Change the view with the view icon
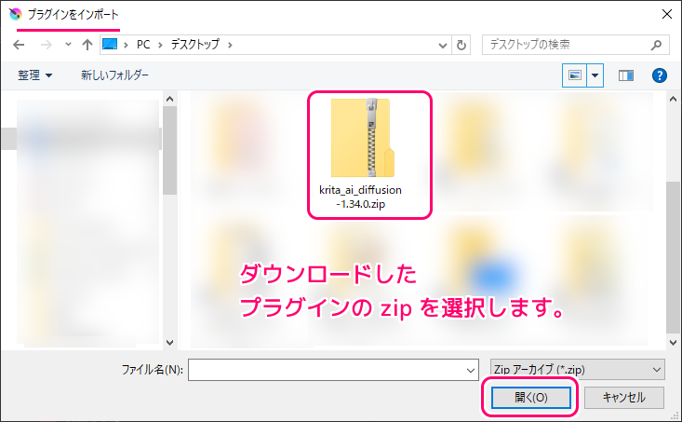Viewport: 682px width, 422px height. (x=575, y=75)
